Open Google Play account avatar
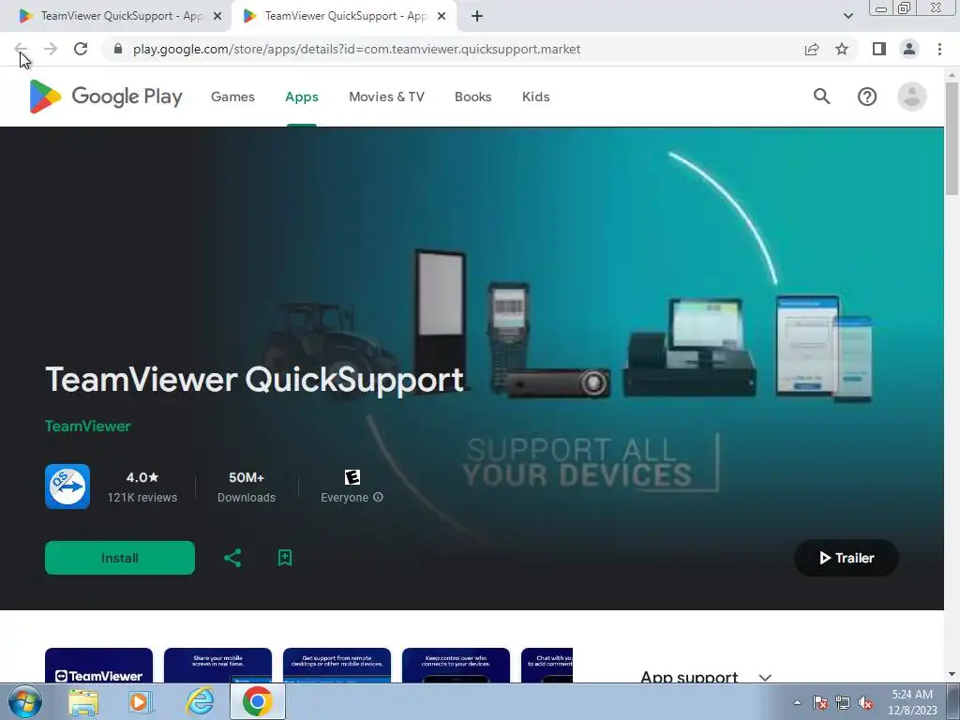Viewport: 960px width, 720px height. click(x=911, y=97)
